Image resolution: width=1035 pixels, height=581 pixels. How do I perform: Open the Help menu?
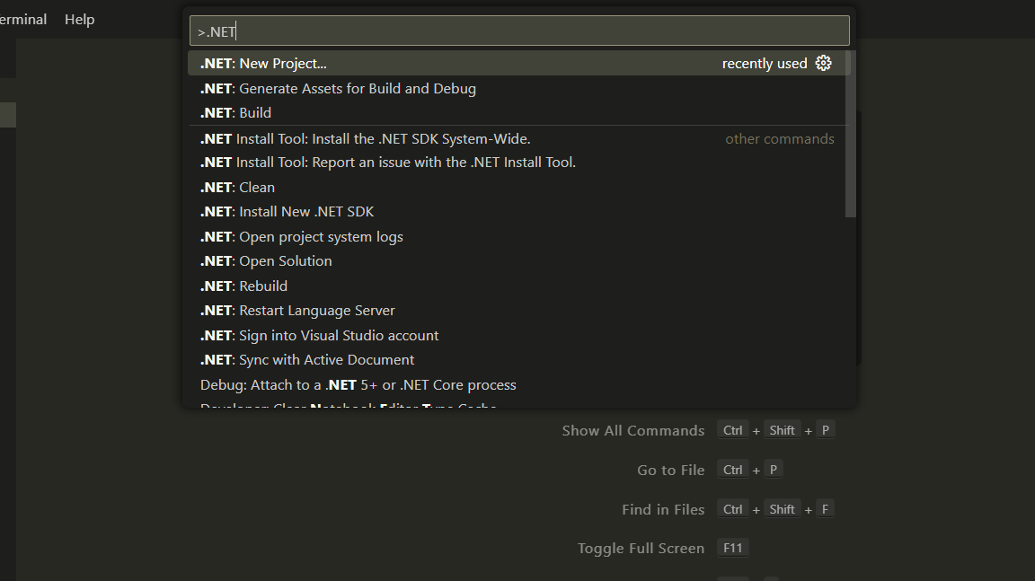[x=79, y=19]
